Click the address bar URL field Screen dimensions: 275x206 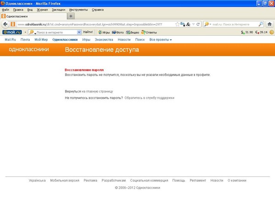point(96,24)
